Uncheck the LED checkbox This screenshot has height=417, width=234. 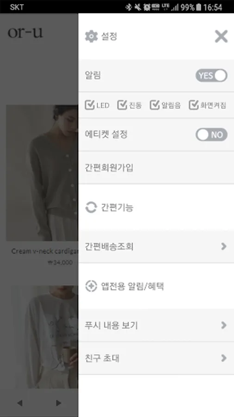click(x=90, y=105)
